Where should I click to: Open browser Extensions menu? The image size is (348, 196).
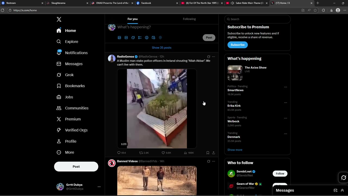[x=323, y=10]
